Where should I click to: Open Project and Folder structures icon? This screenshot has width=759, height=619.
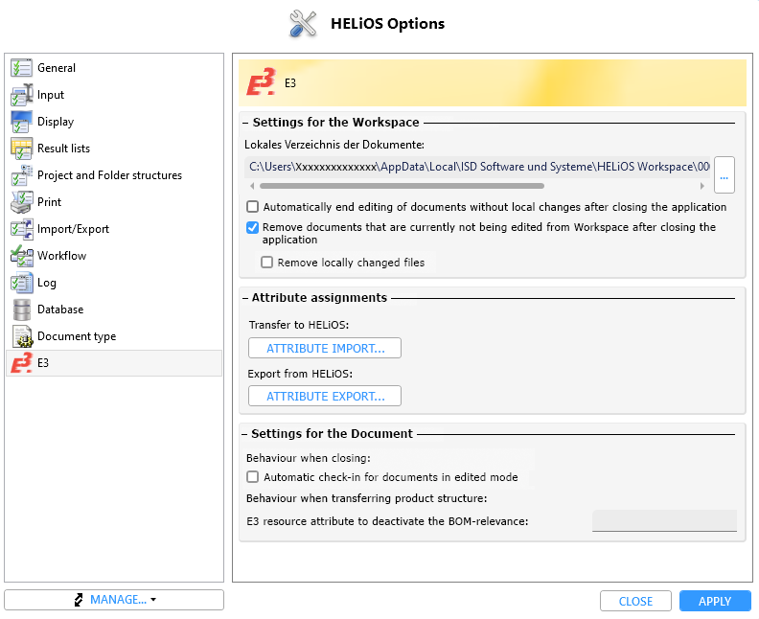(21, 175)
